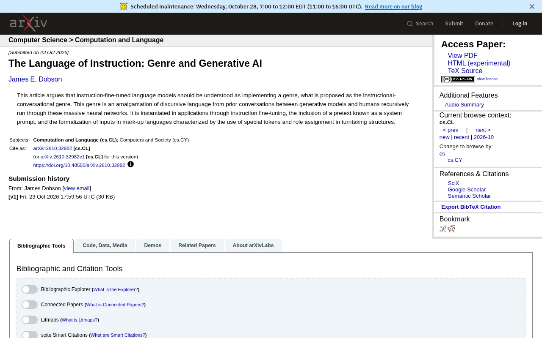Click Submit in header
This screenshot has width=542, height=338.
pos(454,24)
